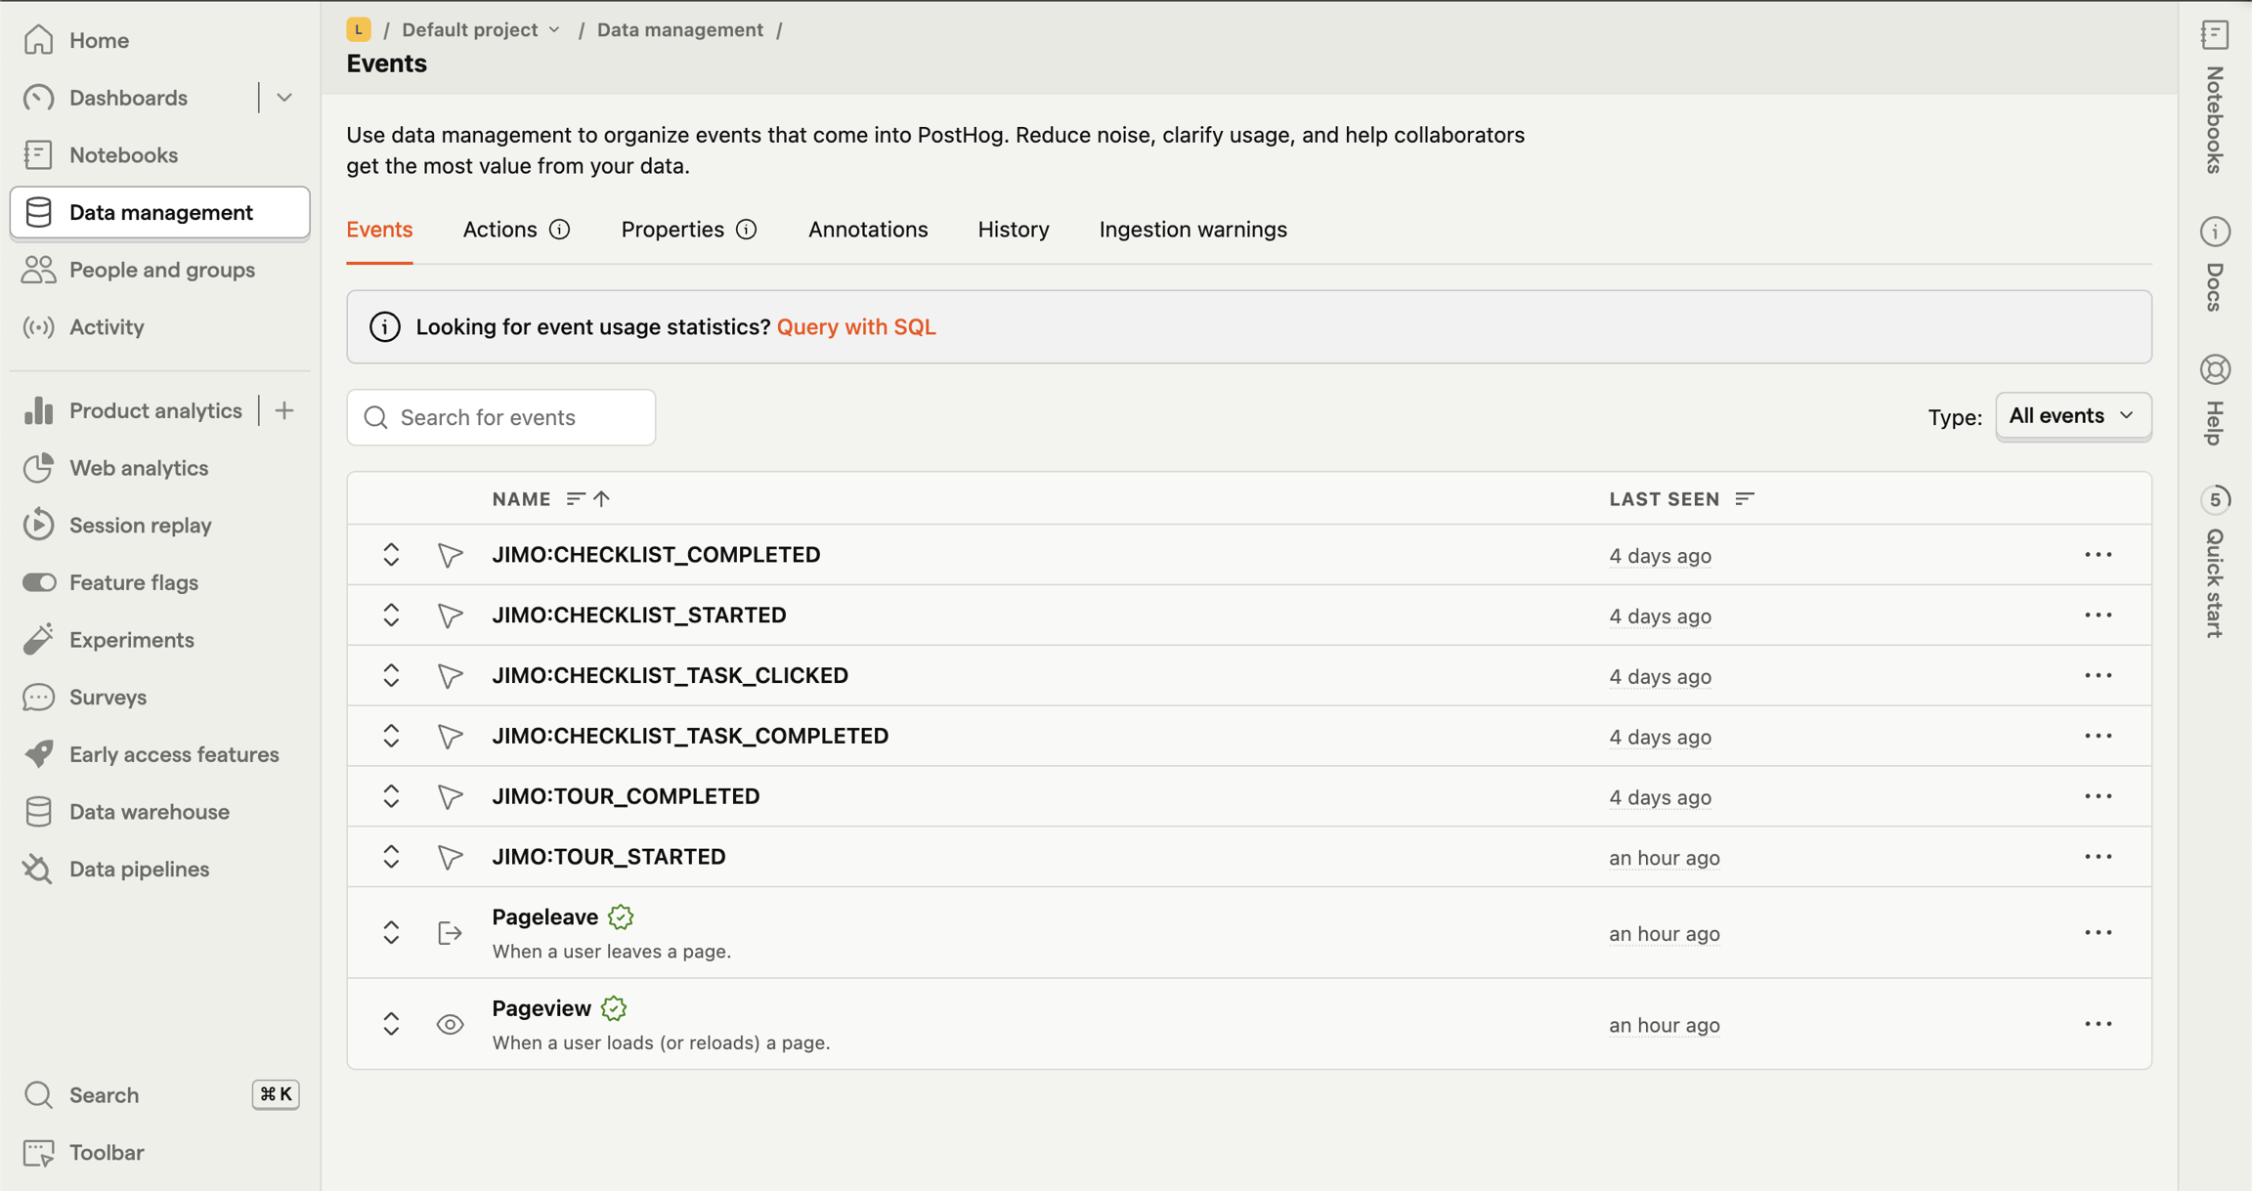Expand the JIMO:CHECKLIST_COMPLETED row
This screenshot has width=2252, height=1191.
click(391, 555)
